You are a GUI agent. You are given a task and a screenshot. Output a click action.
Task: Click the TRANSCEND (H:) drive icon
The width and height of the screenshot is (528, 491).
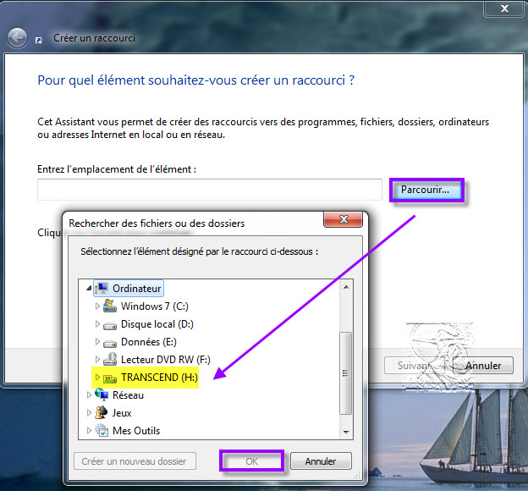110,378
